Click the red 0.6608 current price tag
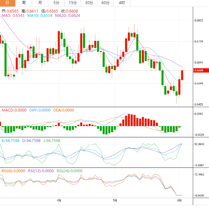 201,70
